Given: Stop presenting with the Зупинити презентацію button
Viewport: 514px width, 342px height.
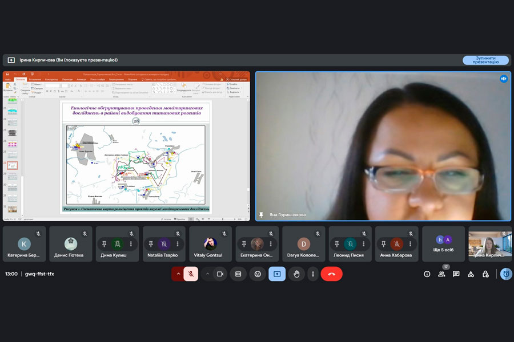Looking at the screenshot, I should click(485, 60).
